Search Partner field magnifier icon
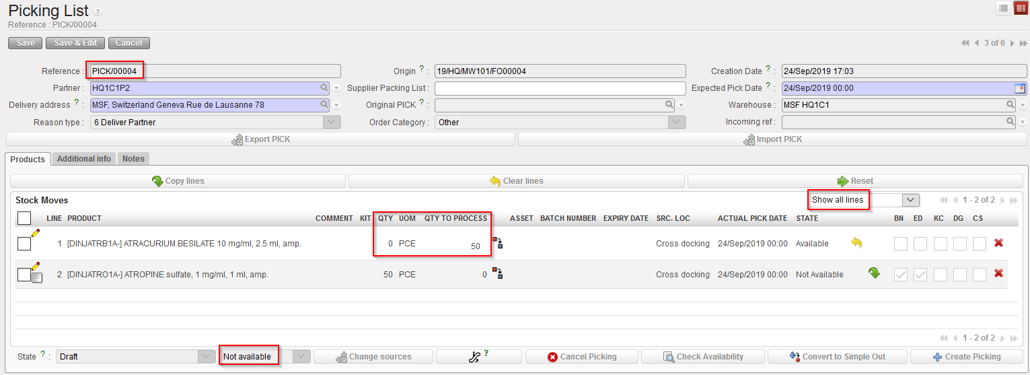This screenshot has width=1030, height=375. click(324, 88)
